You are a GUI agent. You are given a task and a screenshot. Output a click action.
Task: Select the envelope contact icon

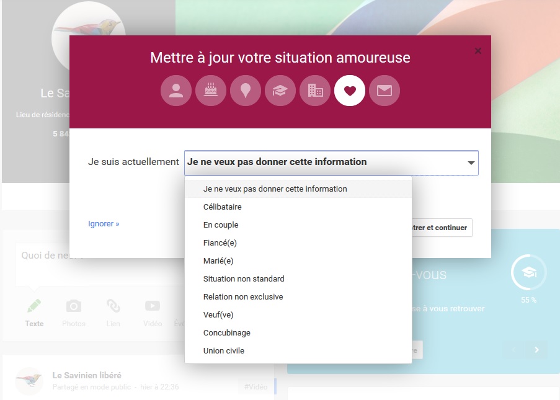point(384,91)
